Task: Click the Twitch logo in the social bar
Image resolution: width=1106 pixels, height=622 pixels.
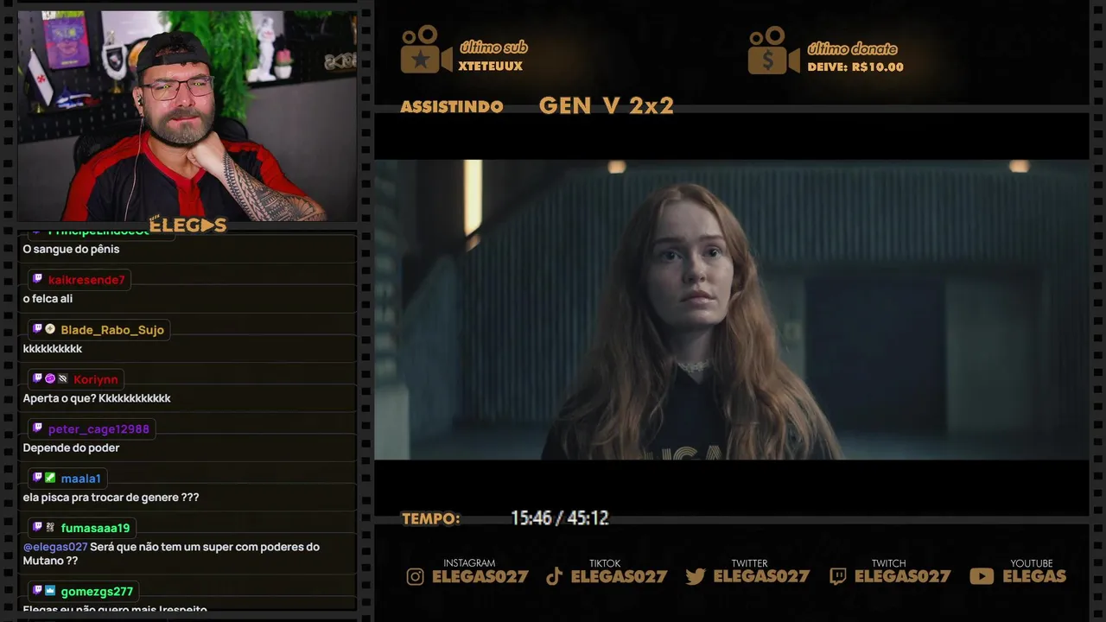Action: tap(837, 577)
